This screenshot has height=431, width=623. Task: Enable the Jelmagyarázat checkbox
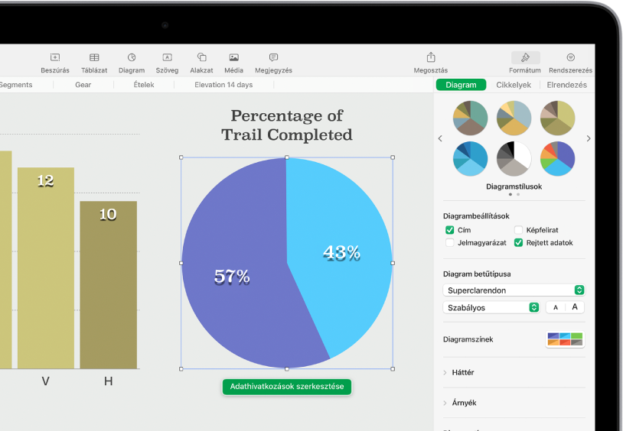point(450,243)
